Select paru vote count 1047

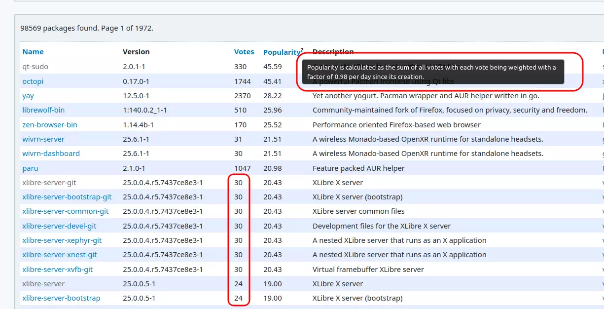coord(243,168)
